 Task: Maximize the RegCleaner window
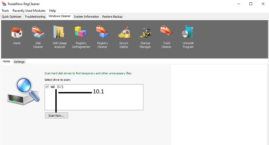(x=251, y=4)
